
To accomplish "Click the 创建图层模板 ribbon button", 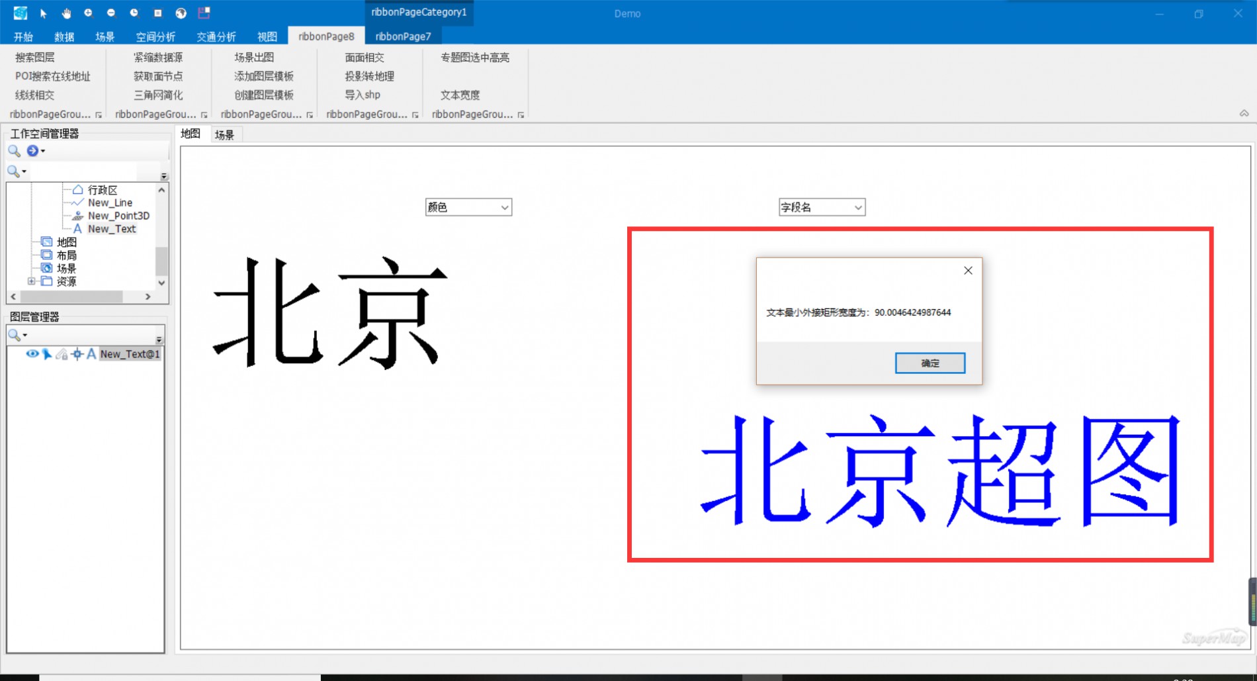I will pyautogui.click(x=264, y=95).
